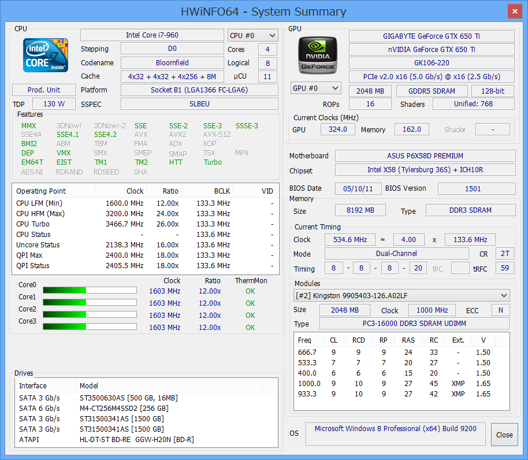Viewport: 528px width, 460px height.
Task: Select the Uncore Status row
Action: [146, 245]
